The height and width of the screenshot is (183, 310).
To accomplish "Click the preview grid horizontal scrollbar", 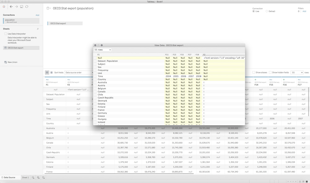I will point(119,174).
